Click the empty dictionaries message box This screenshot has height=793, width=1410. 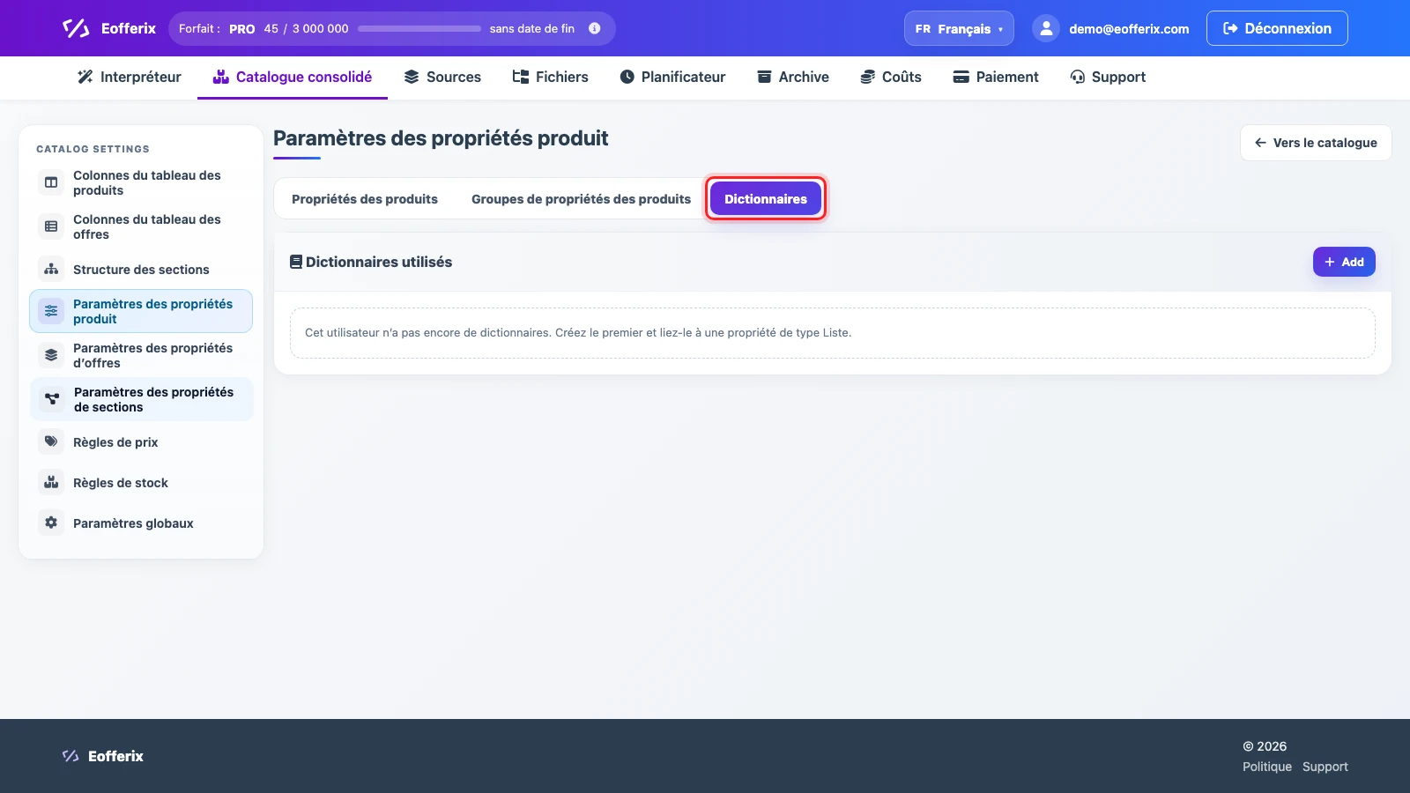click(x=833, y=333)
